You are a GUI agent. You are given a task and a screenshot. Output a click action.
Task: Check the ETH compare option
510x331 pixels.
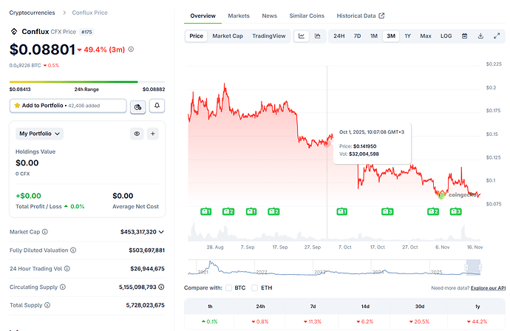click(x=255, y=287)
